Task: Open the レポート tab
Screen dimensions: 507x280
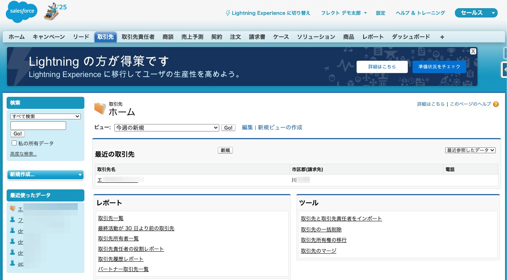Action: point(373,37)
